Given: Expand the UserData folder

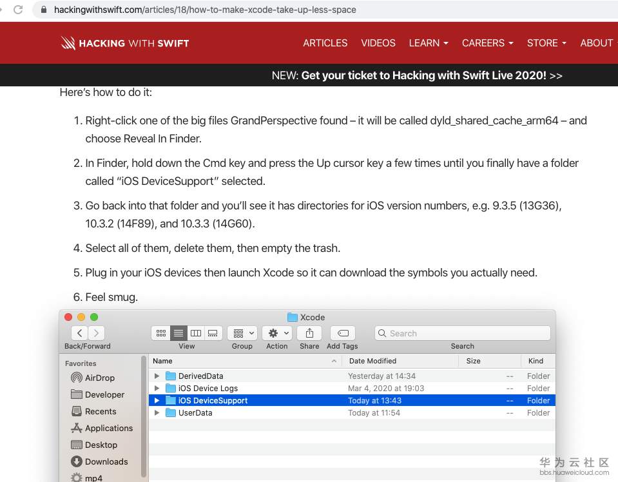Looking at the screenshot, I should point(157,412).
